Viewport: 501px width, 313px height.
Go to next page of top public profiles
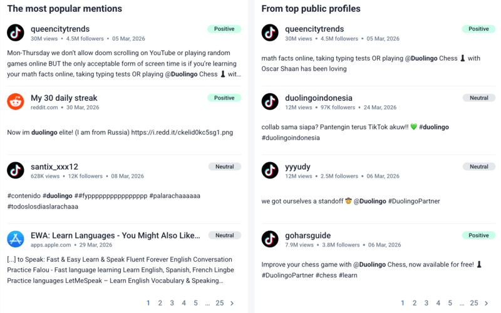click(487, 303)
